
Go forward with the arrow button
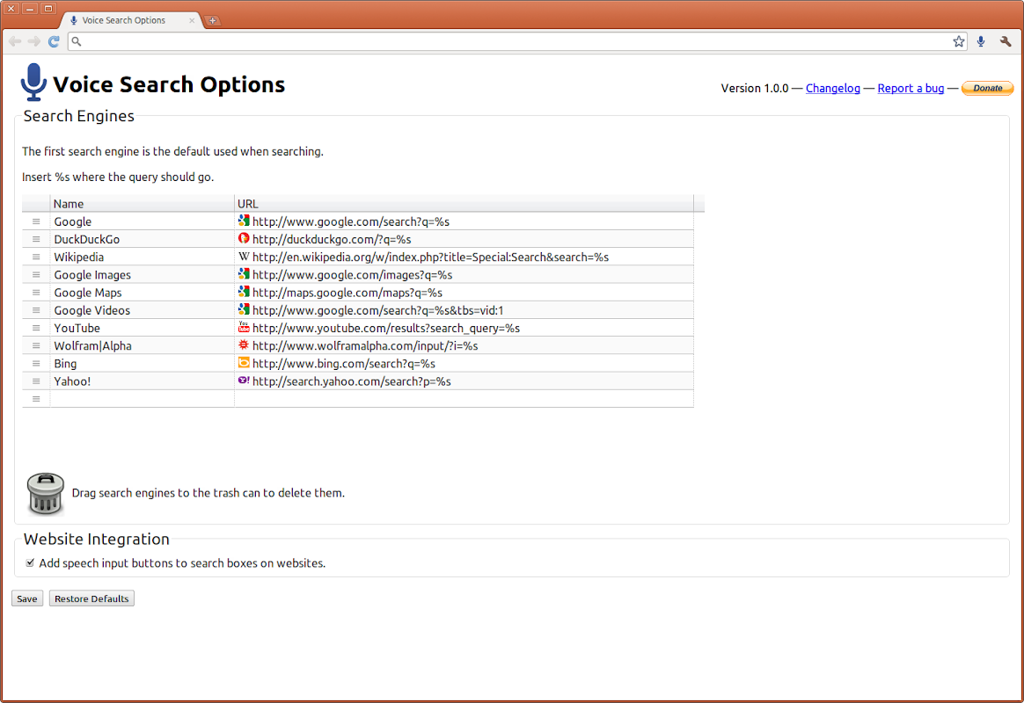click(x=34, y=41)
